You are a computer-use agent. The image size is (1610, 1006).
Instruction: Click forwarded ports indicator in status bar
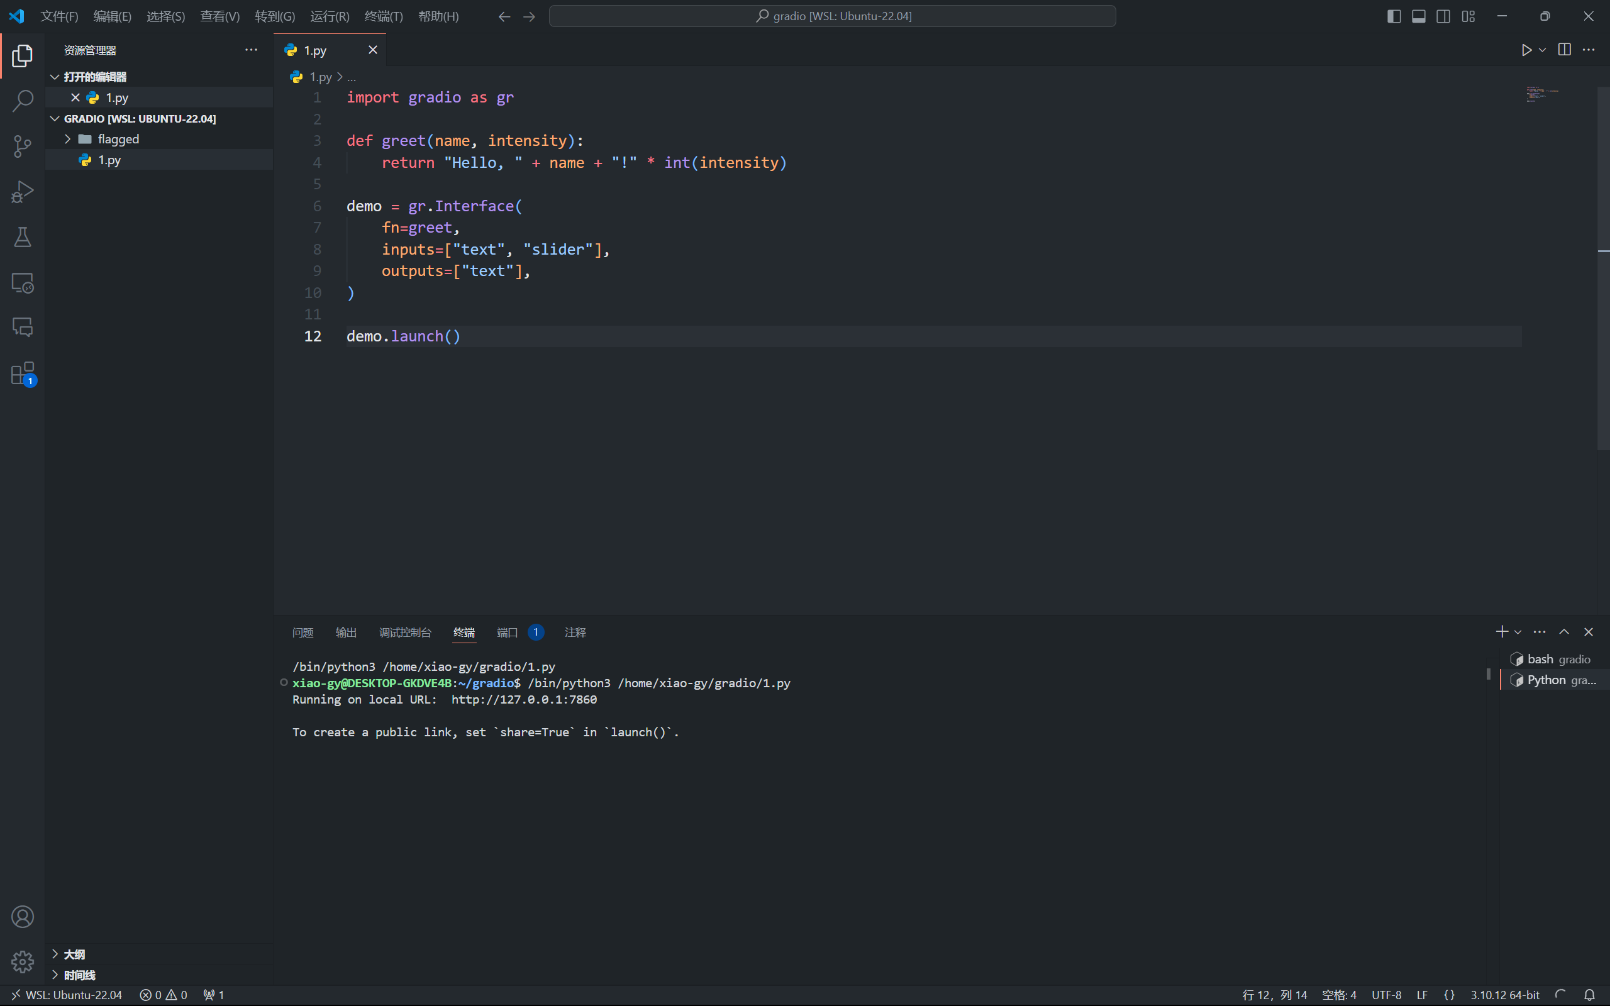[x=214, y=995]
